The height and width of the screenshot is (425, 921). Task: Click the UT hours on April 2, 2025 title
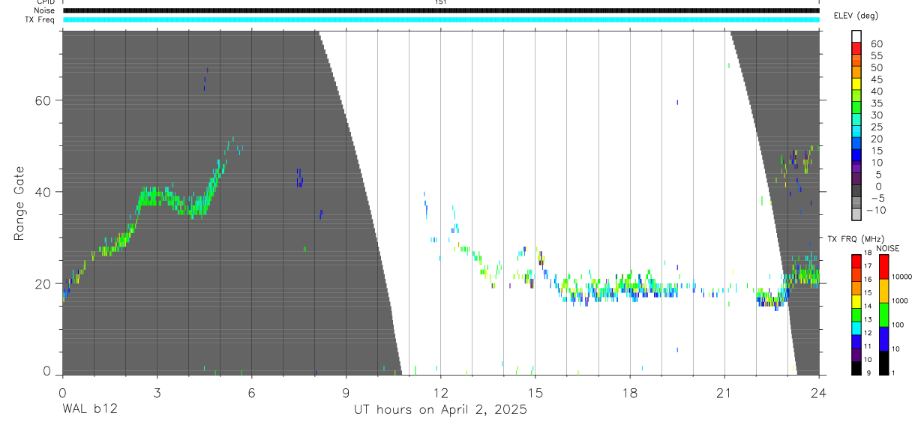coord(441,410)
